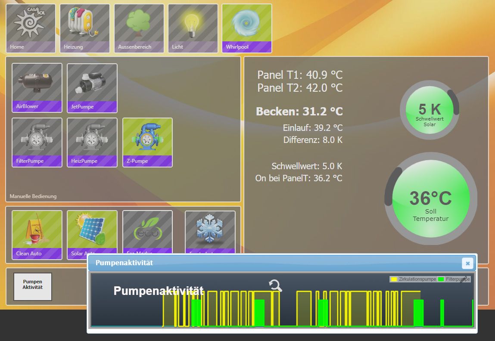Select the Whirlpool tab
Screen dimensions: 495x341
pyautogui.click(x=247, y=28)
